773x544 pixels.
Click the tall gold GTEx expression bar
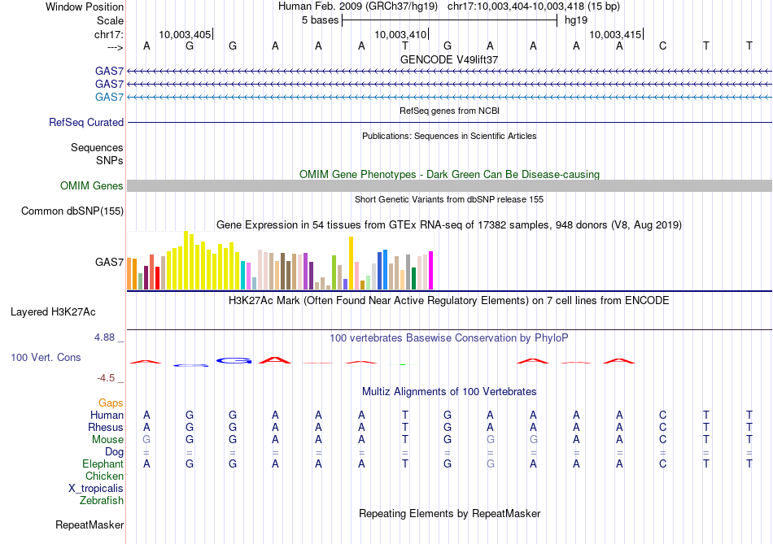(351, 263)
